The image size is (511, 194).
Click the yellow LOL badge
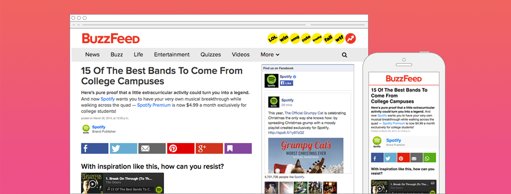[273, 39]
